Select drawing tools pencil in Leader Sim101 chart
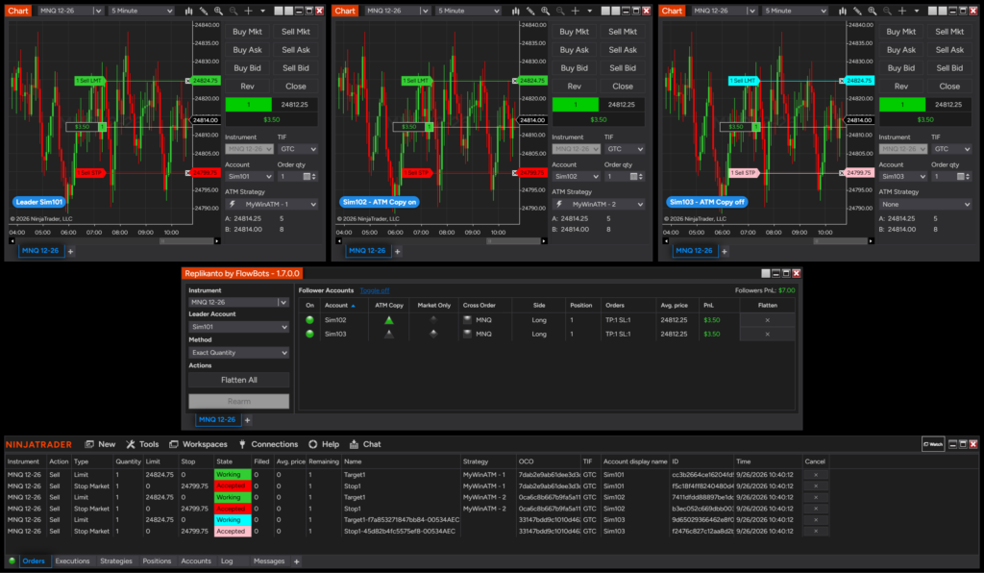The height and width of the screenshot is (573, 984). pyautogui.click(x=204, y=11)
